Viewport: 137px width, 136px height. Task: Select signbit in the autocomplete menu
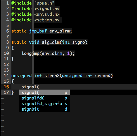pyautogui.click(x=44, y=109)
